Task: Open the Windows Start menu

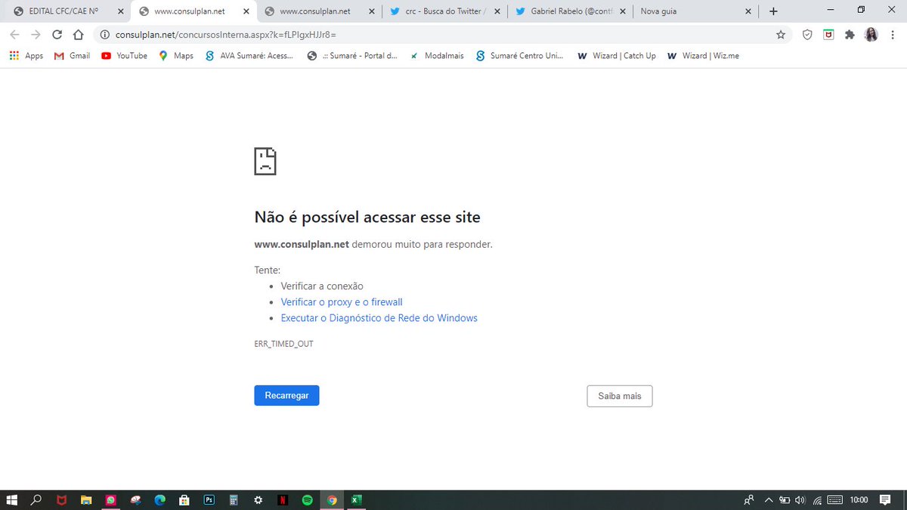Action: click(11, 499)
